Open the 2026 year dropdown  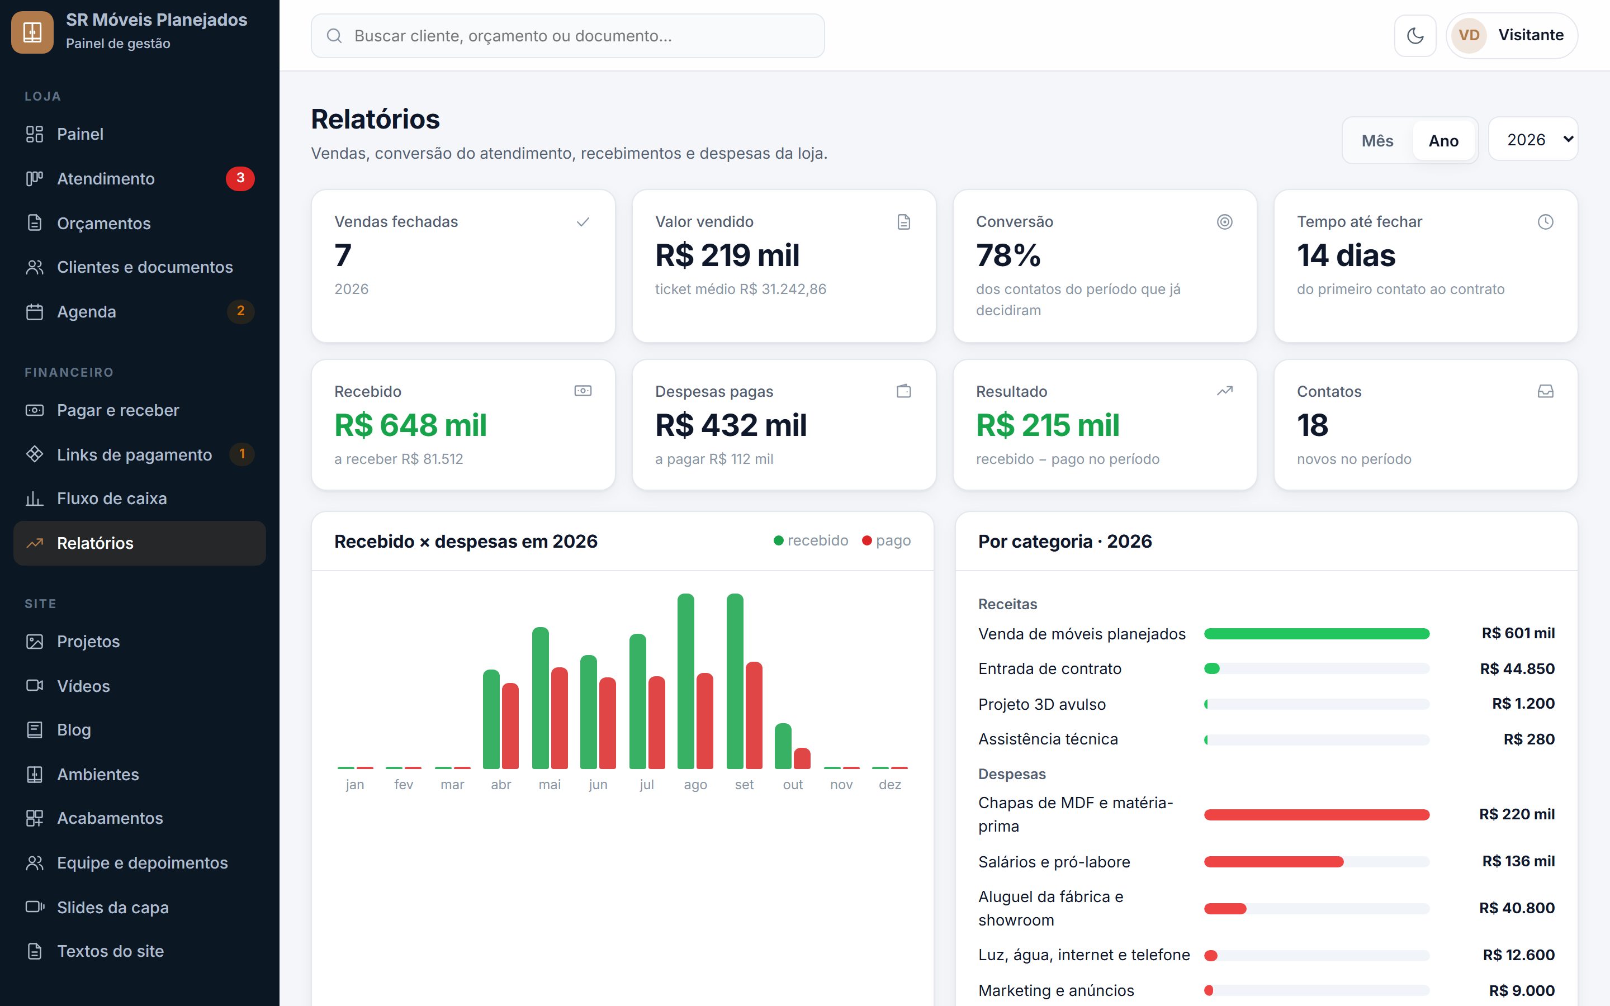point(1533,139)
